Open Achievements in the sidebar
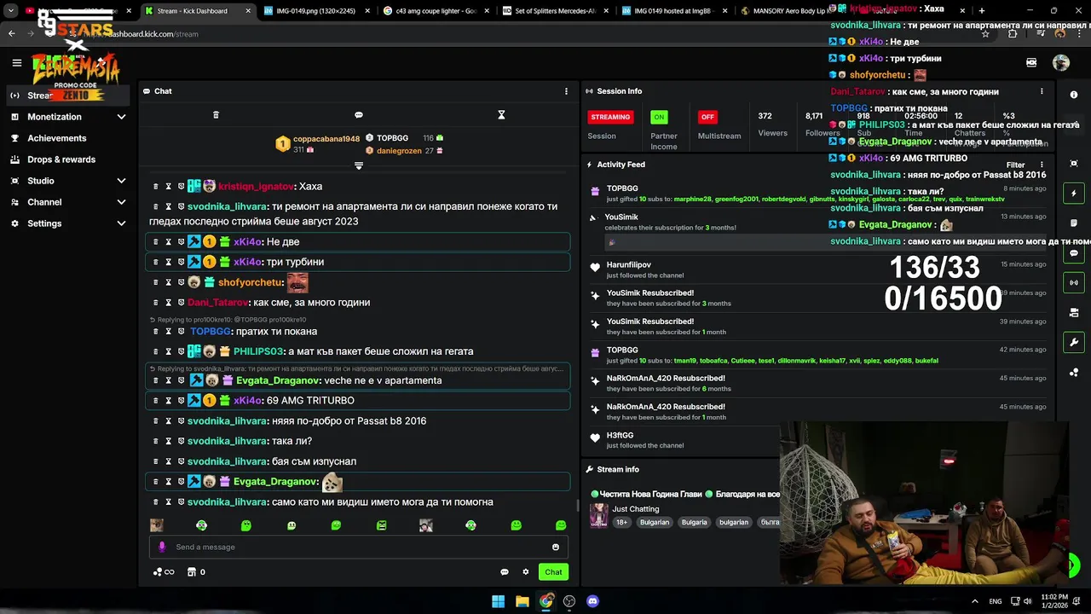Screen dimensions: 1091x614 (x=68, y=138)
